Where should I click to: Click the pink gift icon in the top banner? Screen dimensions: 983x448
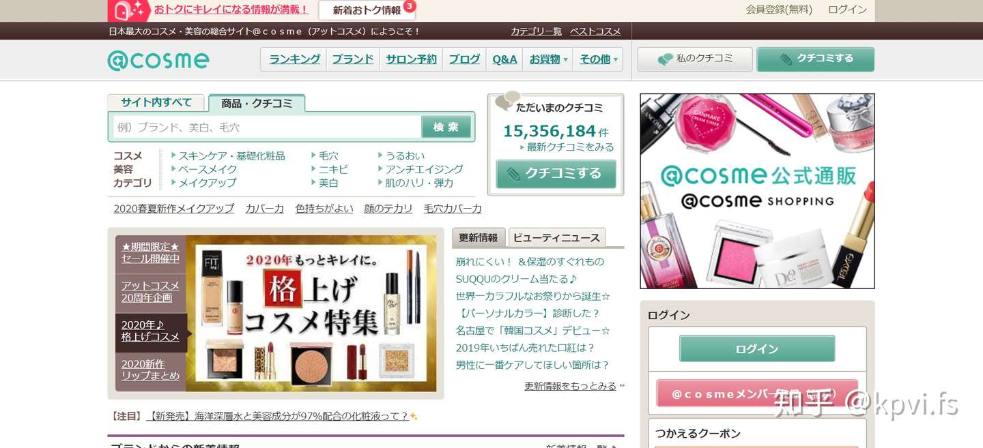pyautogui.click(x=128, y=11)
